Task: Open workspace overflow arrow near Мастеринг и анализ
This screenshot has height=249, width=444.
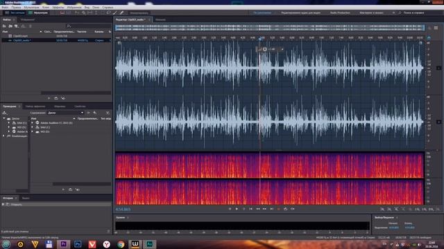Action: [x=393, y=12]
